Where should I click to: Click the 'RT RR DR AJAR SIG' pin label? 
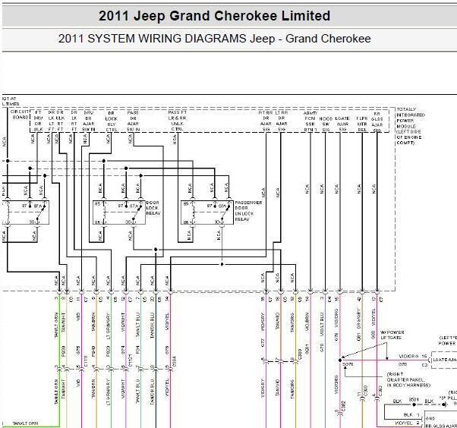[x=266, y=121]
